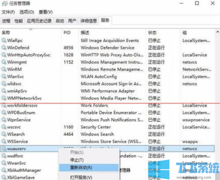Screen dimensions: 220x180
Task: Click the 'Still Image Acquisition Events' description
Action: coord(110,41)
